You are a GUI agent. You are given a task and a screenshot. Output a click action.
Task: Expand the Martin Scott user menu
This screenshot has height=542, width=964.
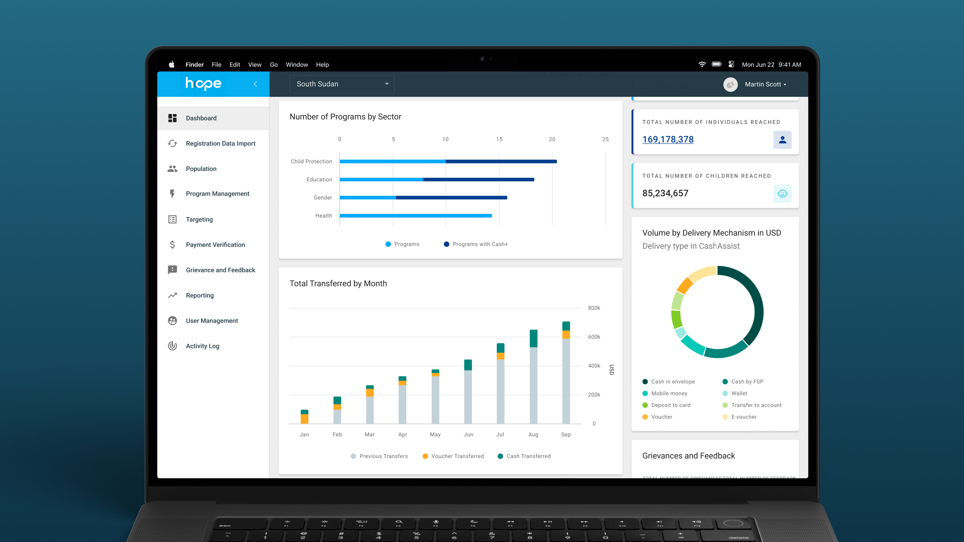point(765,85)
